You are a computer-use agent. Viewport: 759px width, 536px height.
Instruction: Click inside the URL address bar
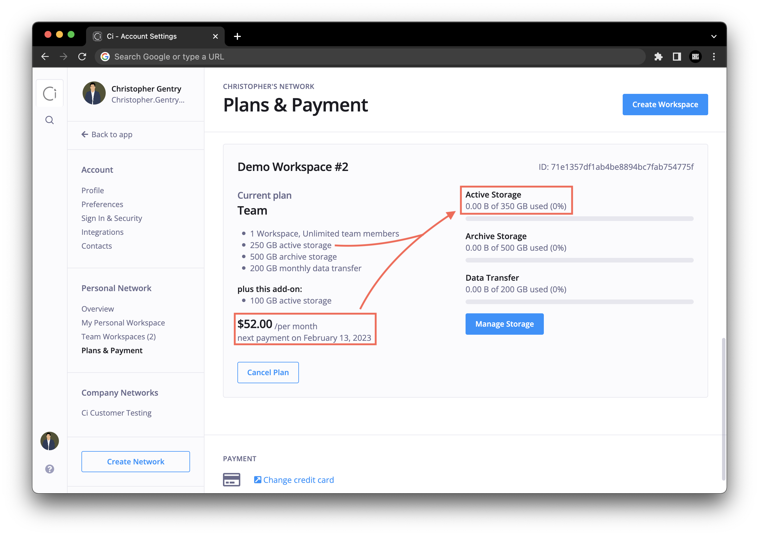point(297,57)
